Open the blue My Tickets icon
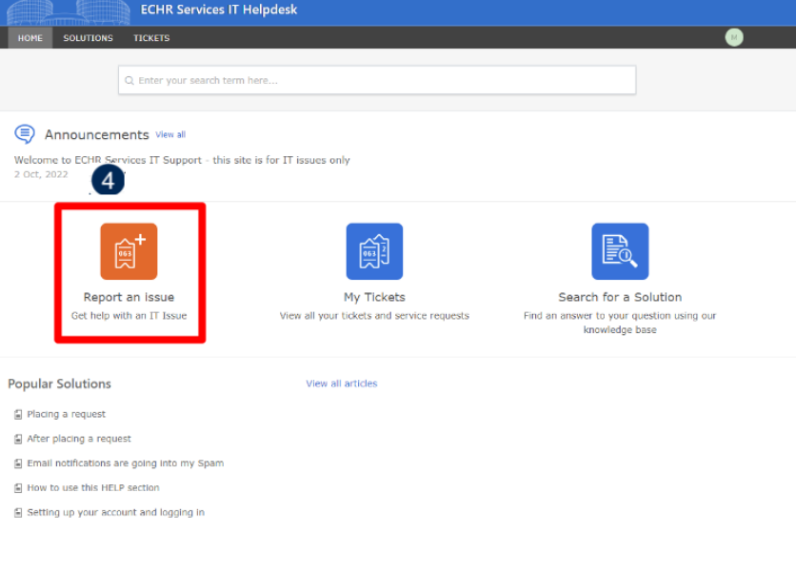 pos(374,251)
